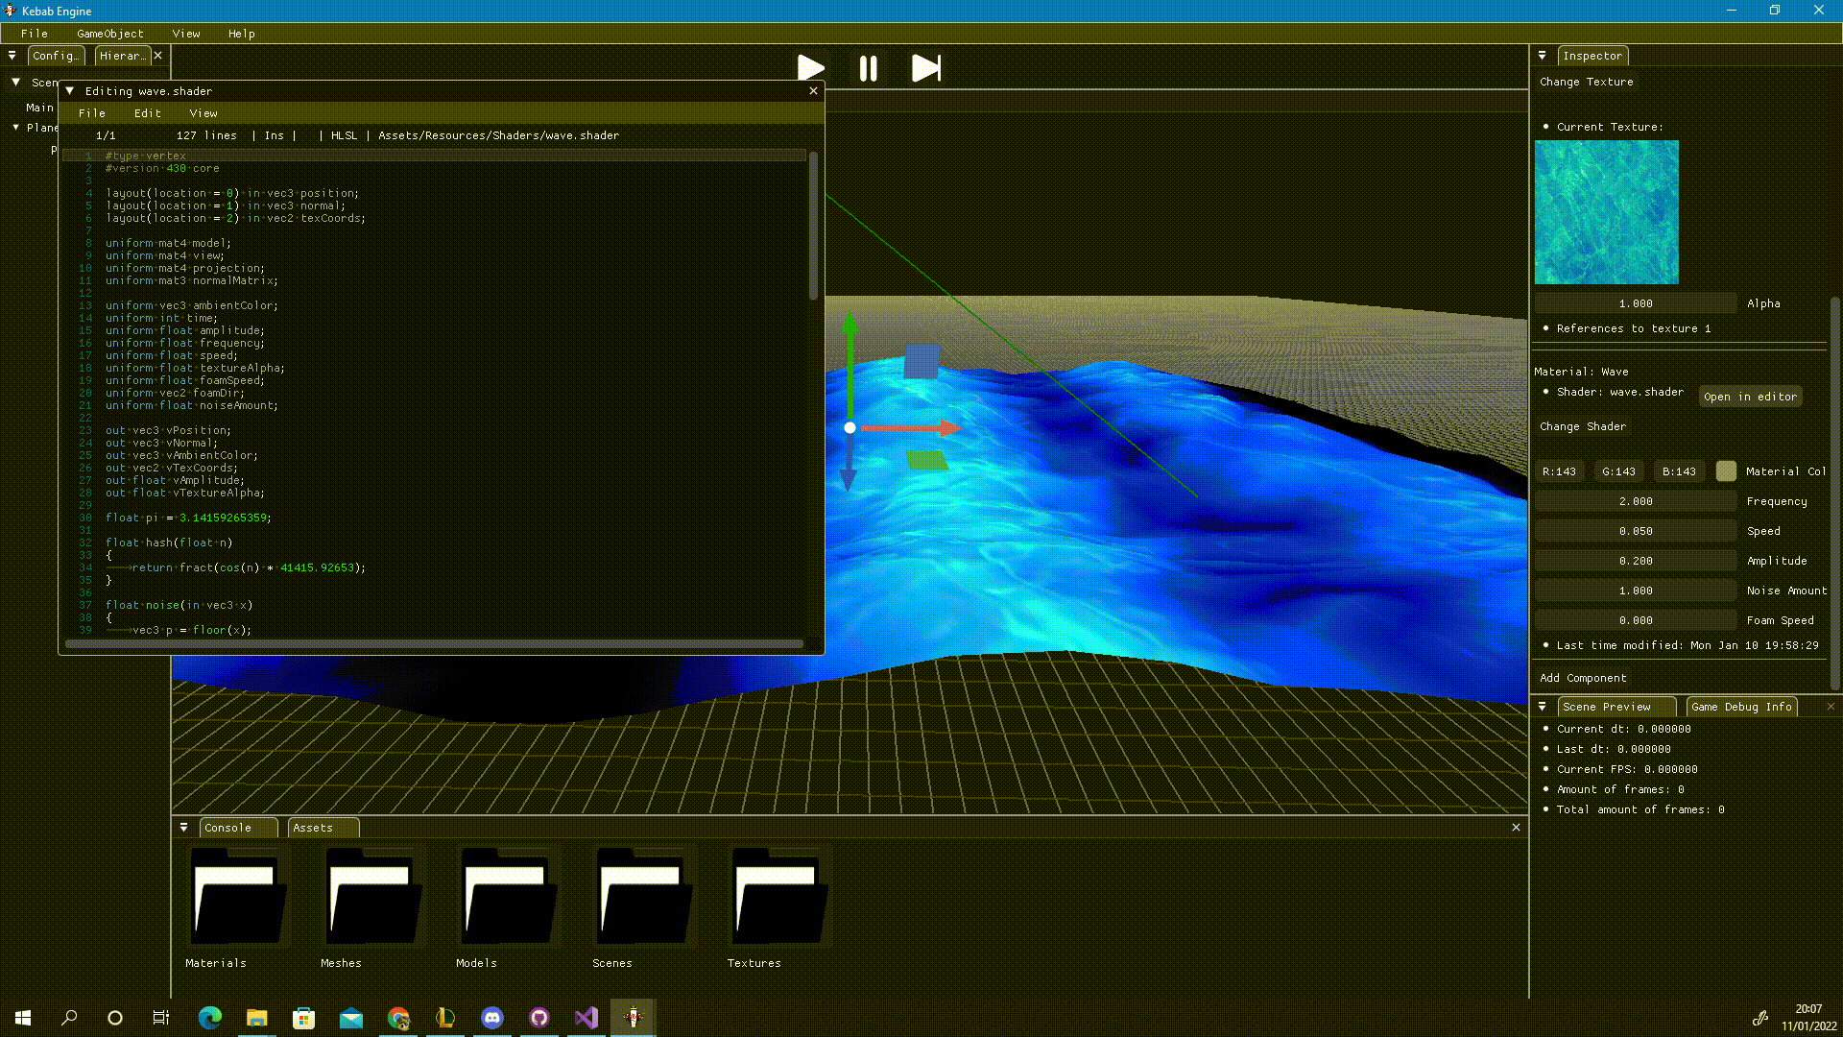Advance one frame with the Step button
The image size is (1843, 1037).
click(926, 68)
